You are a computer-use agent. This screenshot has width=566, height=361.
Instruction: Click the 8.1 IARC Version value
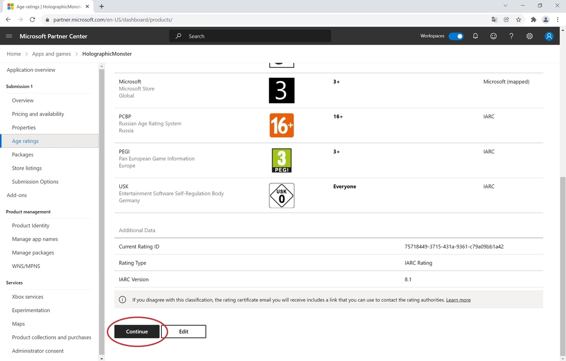coord(408,279)
